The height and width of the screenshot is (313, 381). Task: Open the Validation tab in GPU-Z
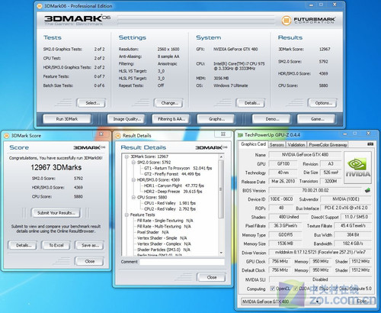coord(296,145)
